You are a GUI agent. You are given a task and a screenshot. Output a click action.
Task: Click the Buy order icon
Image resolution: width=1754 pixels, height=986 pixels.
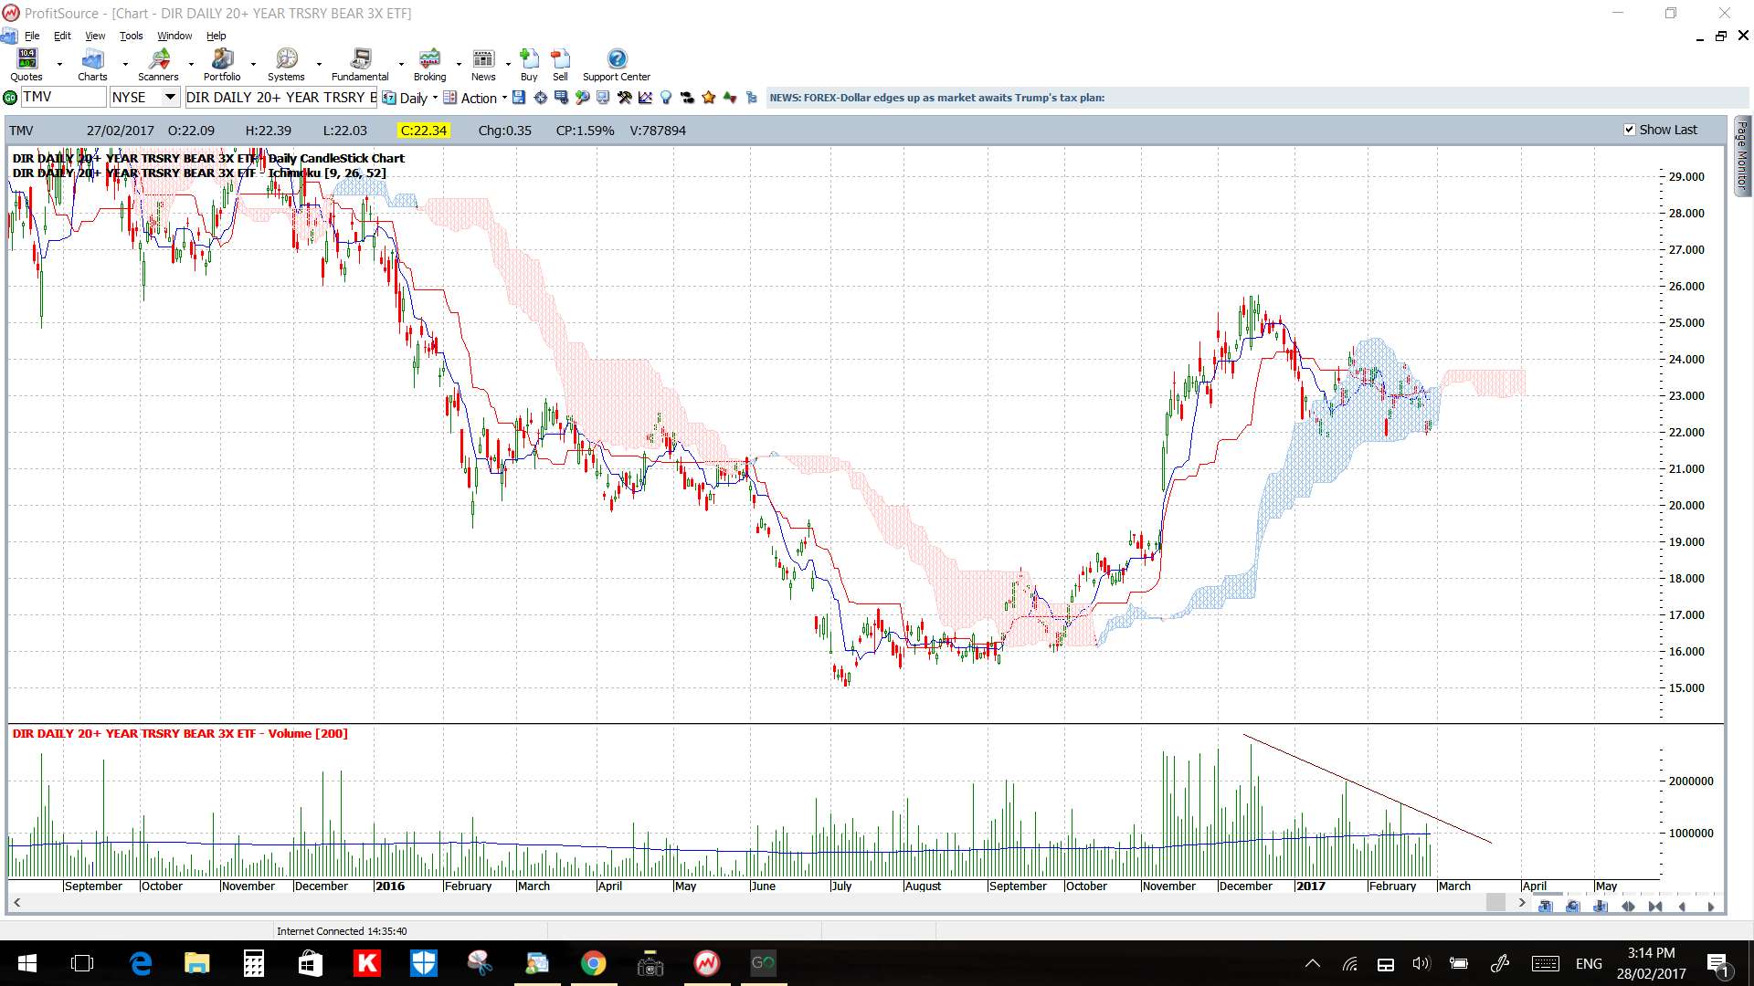[x=529, y=65]
